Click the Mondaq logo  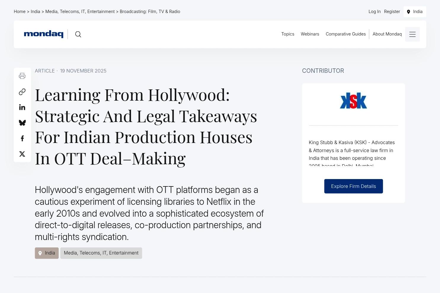[x=44, y=34]
